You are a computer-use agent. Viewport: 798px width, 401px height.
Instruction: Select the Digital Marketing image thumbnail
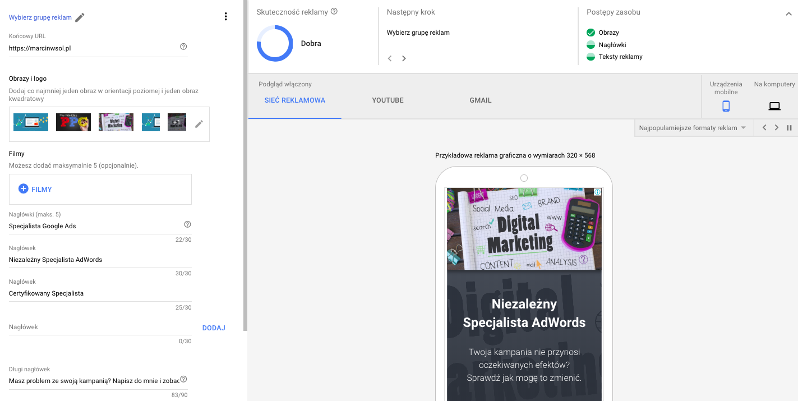click(116, 122)
